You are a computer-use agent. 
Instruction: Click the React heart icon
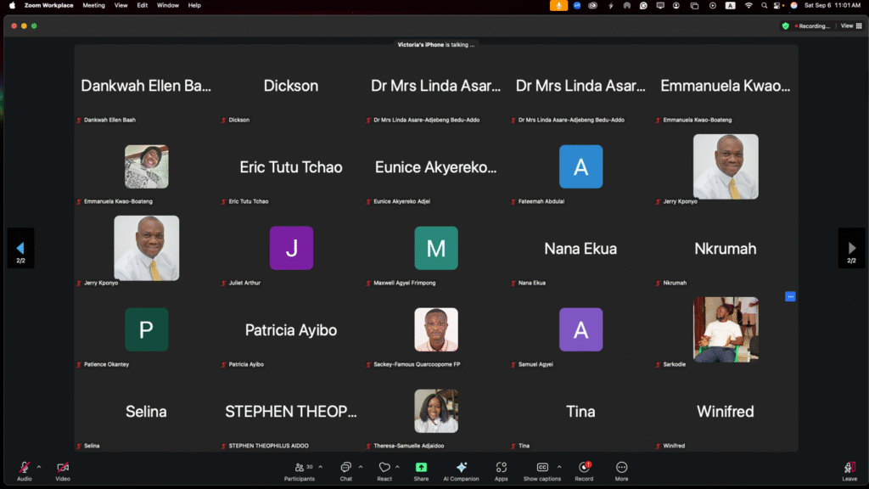tap(384, 468)
